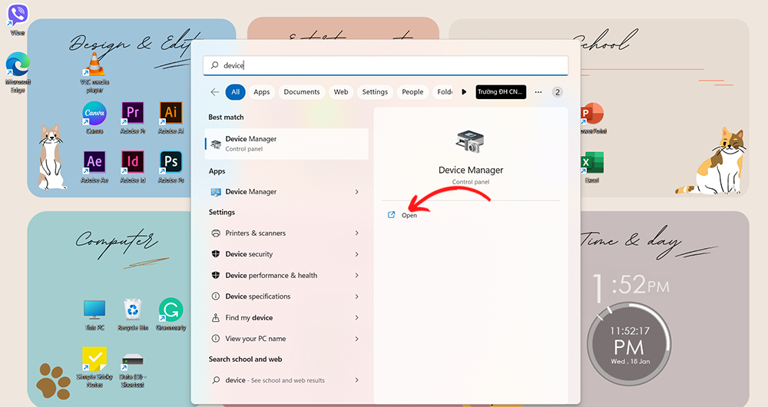The height and width of the screenshot is (407, 768).
Task: Select the People filter tab
Action: click(x=412, y=92)
